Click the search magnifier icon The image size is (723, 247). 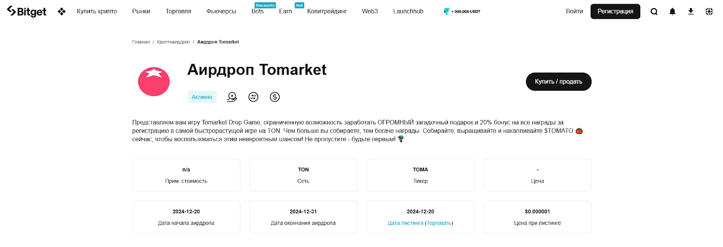pos(654,12)
